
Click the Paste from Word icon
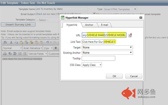point(26,42)
